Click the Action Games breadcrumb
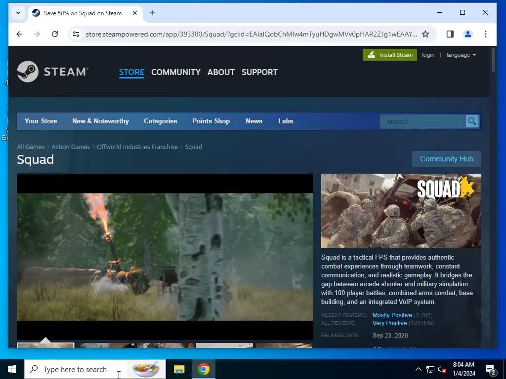 tap(71, 147)
